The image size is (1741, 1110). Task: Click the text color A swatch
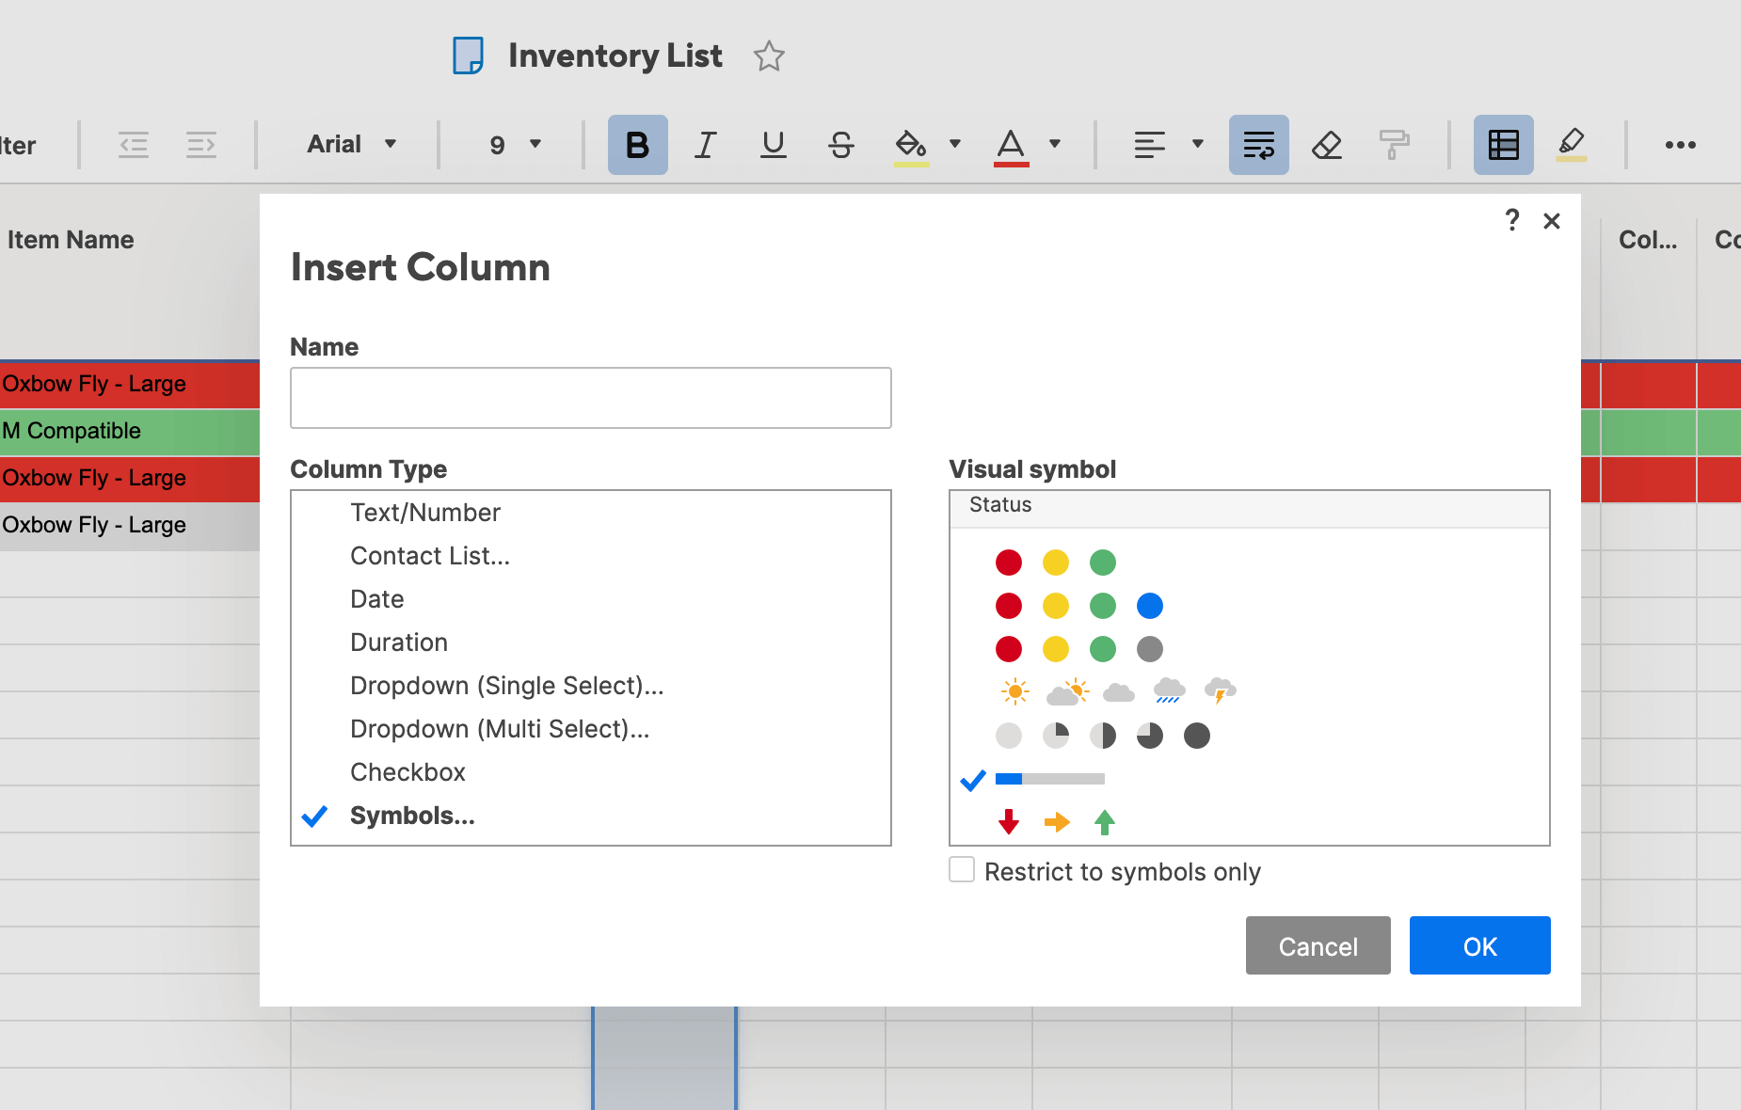click(1011, 145)
